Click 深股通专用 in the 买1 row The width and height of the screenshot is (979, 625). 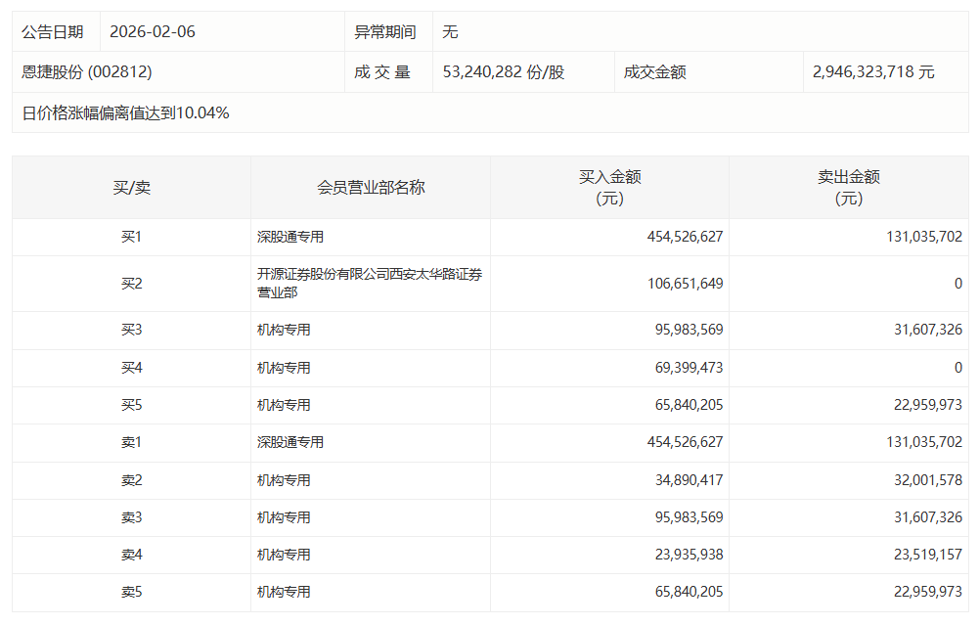pyautogui.click(x=290, y=237)
